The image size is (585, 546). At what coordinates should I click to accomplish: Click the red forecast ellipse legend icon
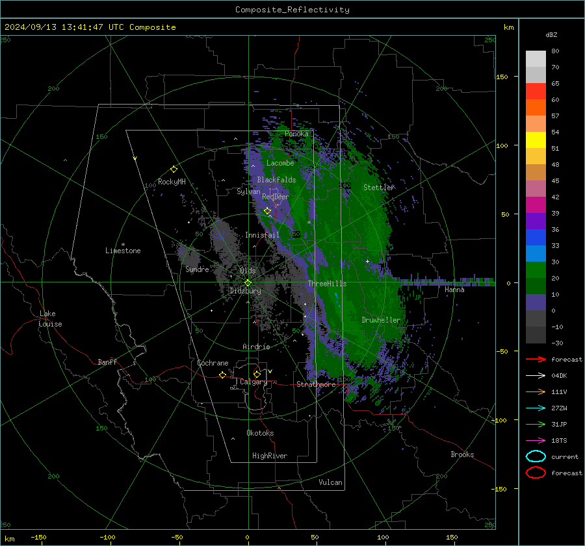click(x=536, y=473)
